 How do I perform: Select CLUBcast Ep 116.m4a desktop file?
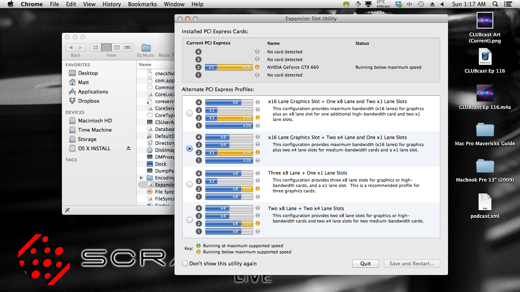(x=485, y=97)
